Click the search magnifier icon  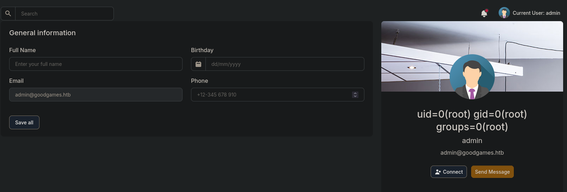(x=8, y=13)
